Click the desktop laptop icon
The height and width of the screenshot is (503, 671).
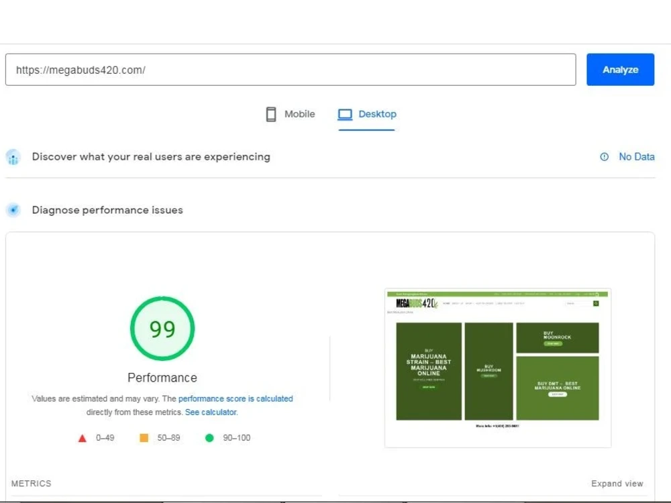[345, 114]
